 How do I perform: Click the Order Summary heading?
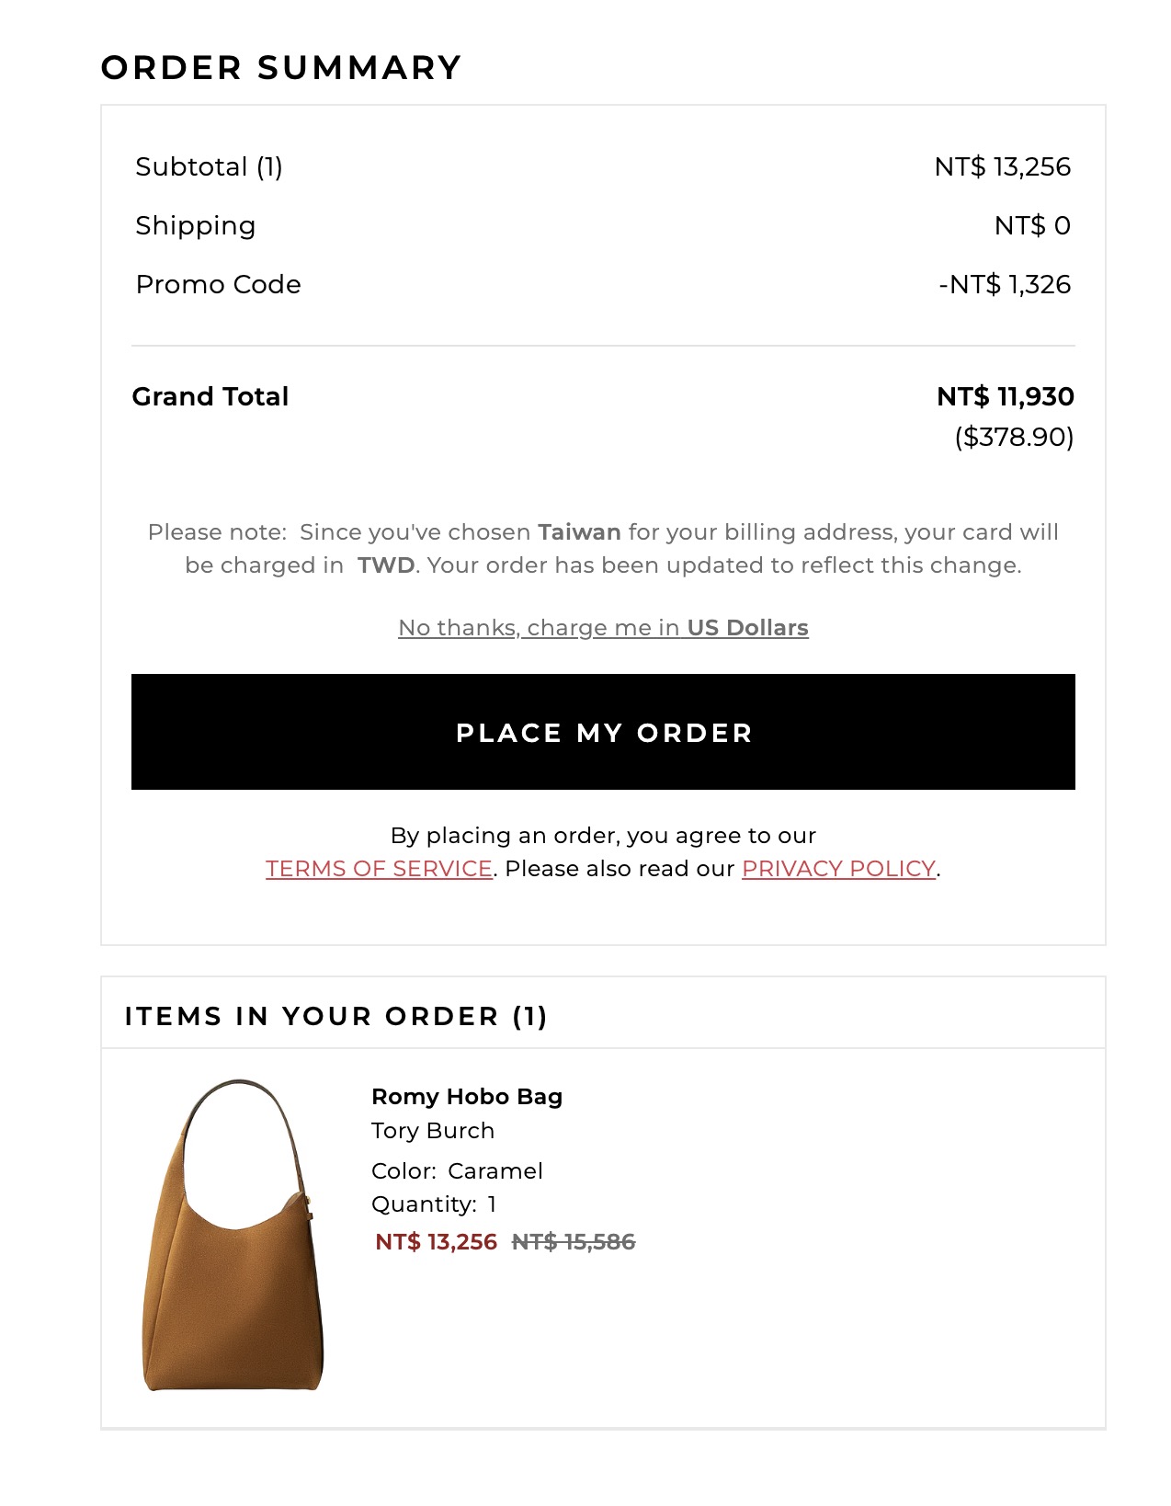pos(280,67)
